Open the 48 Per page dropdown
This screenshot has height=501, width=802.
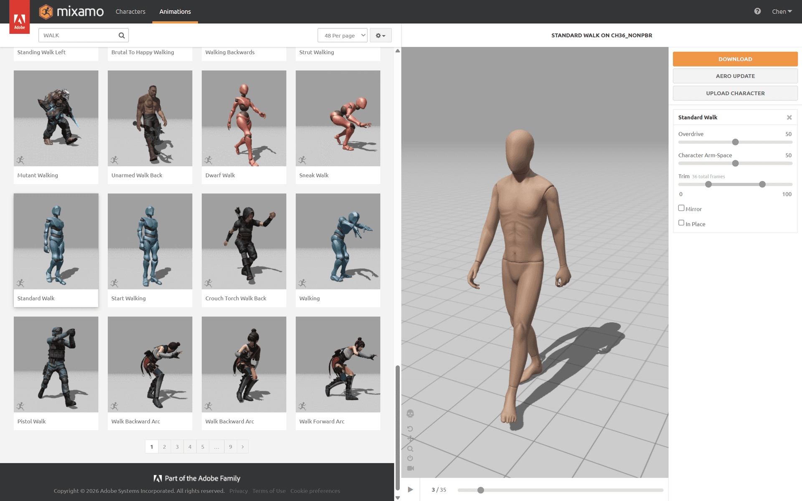point(342,35)
